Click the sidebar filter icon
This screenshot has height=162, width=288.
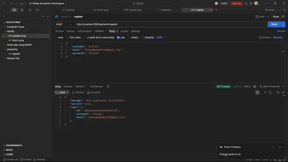4,16
